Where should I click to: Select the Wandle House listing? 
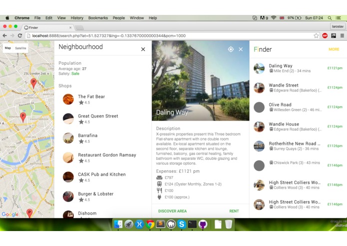[298, 126]
